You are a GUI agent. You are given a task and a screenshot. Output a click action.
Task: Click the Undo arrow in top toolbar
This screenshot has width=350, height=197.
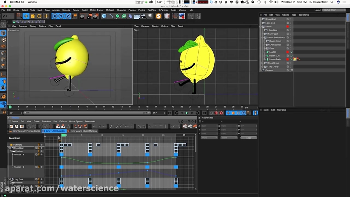click(5, 16)
